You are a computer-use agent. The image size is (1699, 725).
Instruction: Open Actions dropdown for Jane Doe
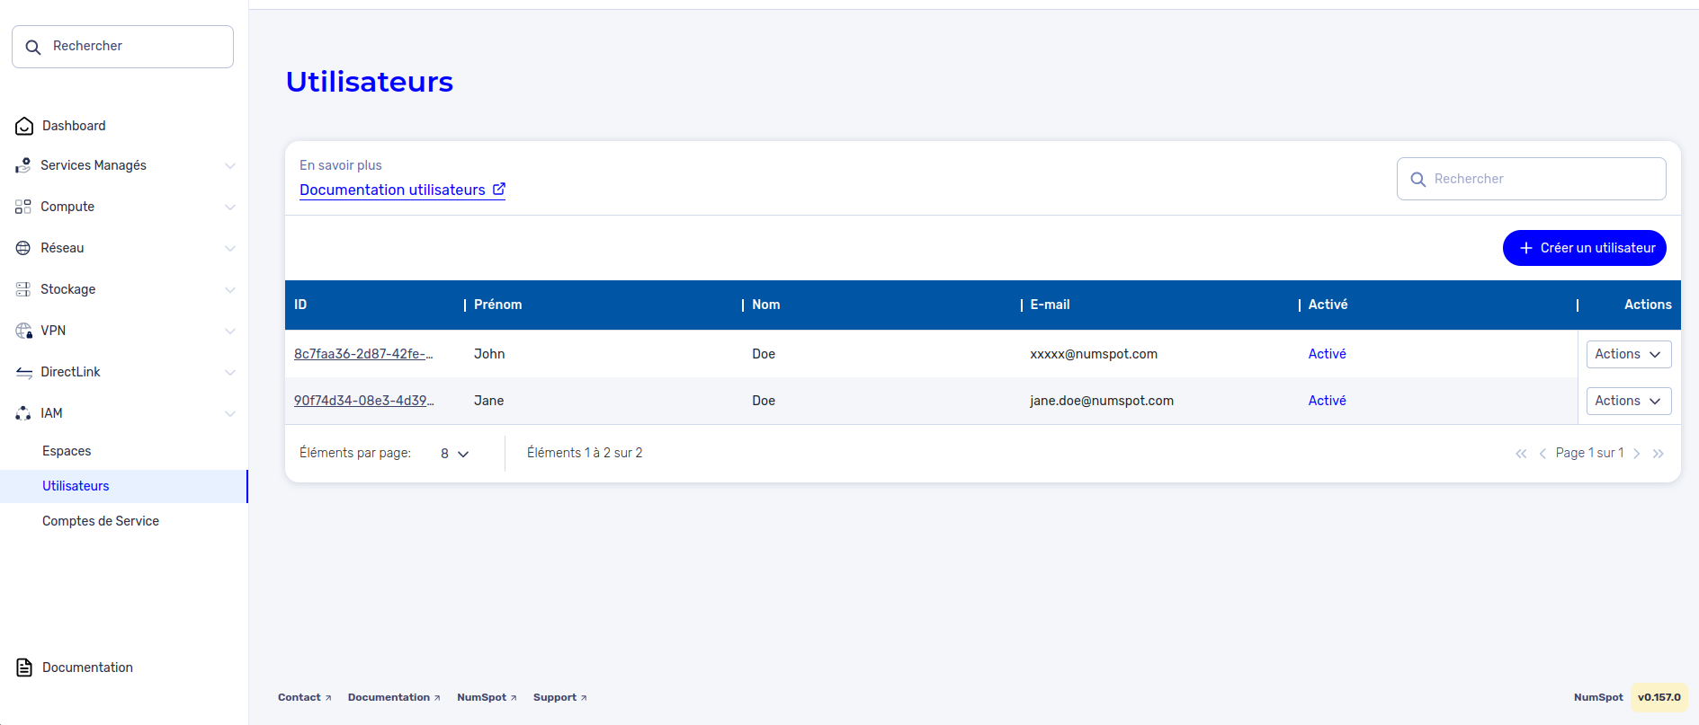(x=1629, y=401)
